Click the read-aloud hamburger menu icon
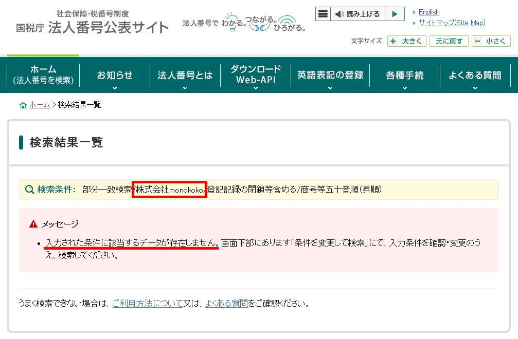The width and height of the screenshot is (518, 339). coord(323,14)
